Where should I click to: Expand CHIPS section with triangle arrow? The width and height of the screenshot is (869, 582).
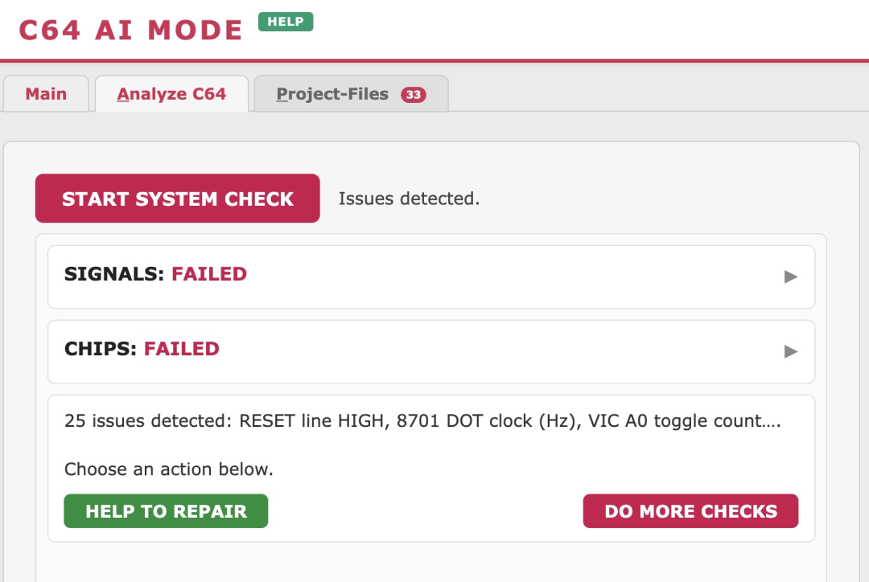point(791,351)
